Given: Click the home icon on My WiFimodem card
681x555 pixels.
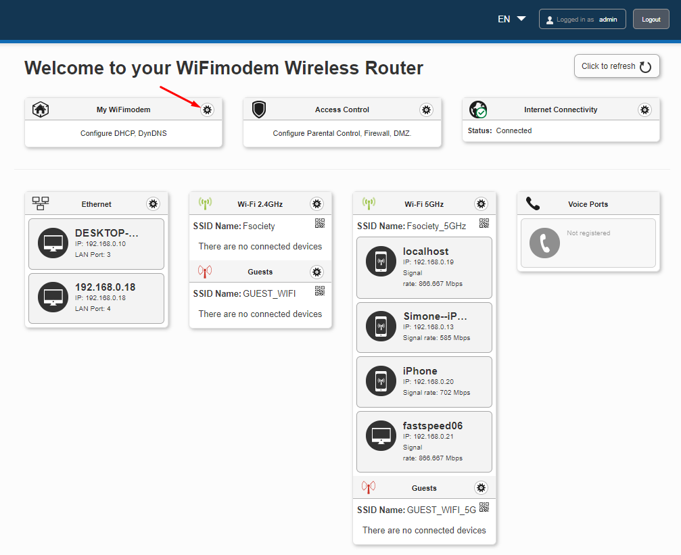Looking at the screenshot, I should [x=40, y=109].
